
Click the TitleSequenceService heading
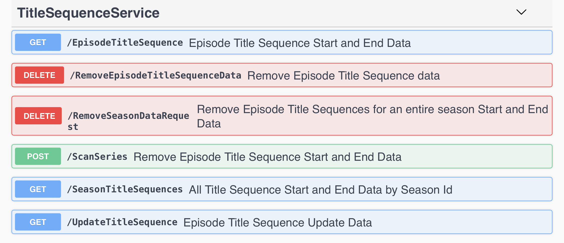coord(88,13)
